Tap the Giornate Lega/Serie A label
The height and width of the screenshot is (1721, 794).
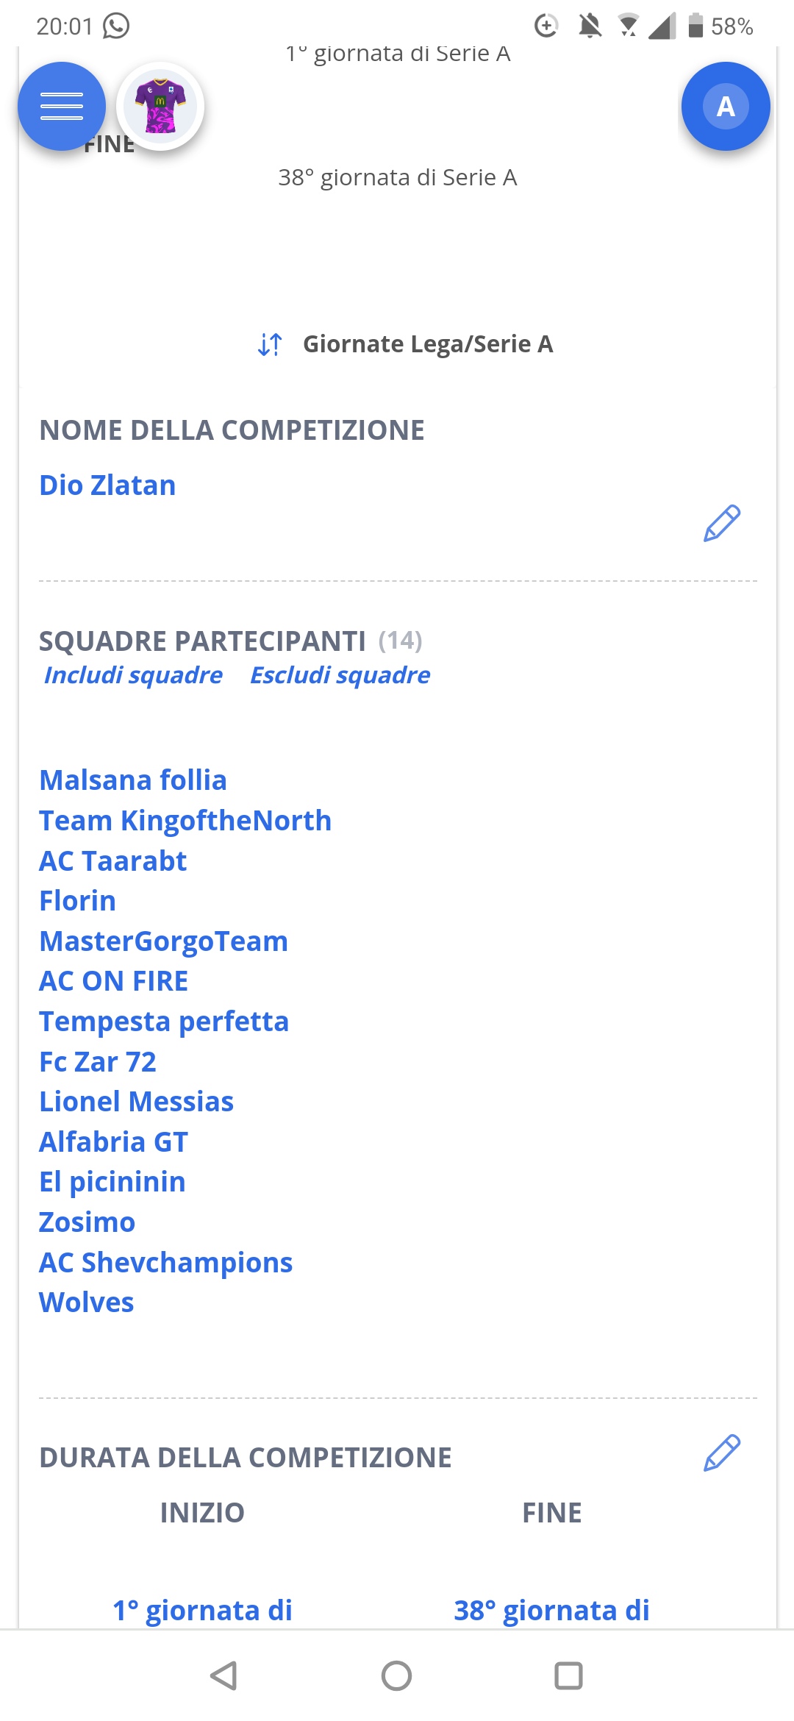(428, 344)
